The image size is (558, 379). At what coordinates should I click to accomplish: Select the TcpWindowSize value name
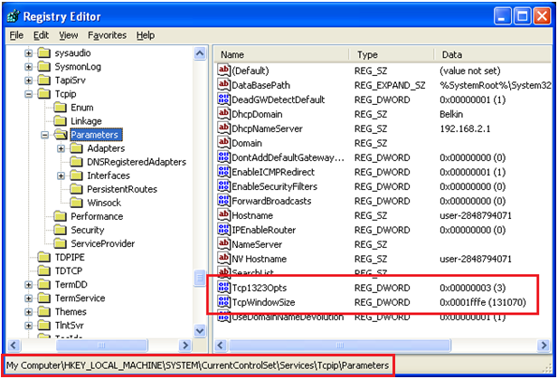263,302
